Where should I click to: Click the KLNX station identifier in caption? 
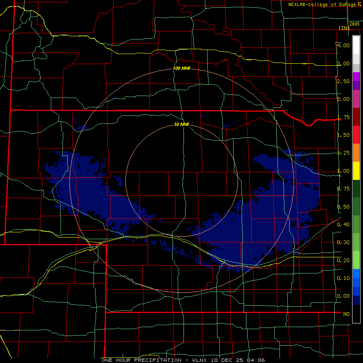tap(200, 360)
